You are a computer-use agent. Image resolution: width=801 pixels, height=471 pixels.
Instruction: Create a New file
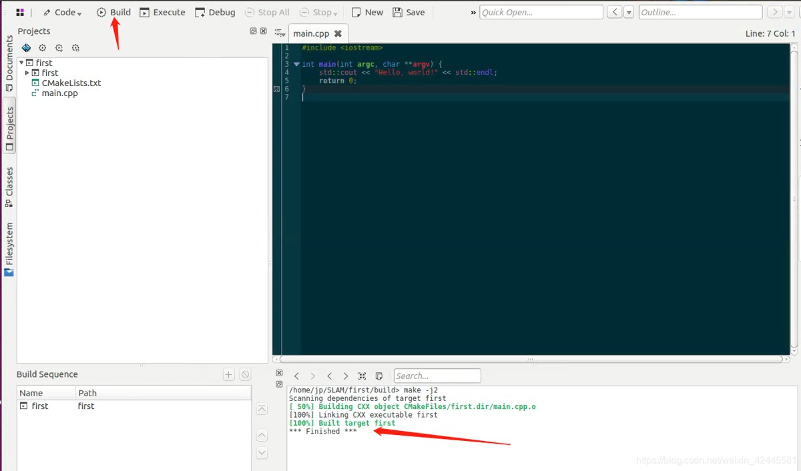(x=367, y=12)
